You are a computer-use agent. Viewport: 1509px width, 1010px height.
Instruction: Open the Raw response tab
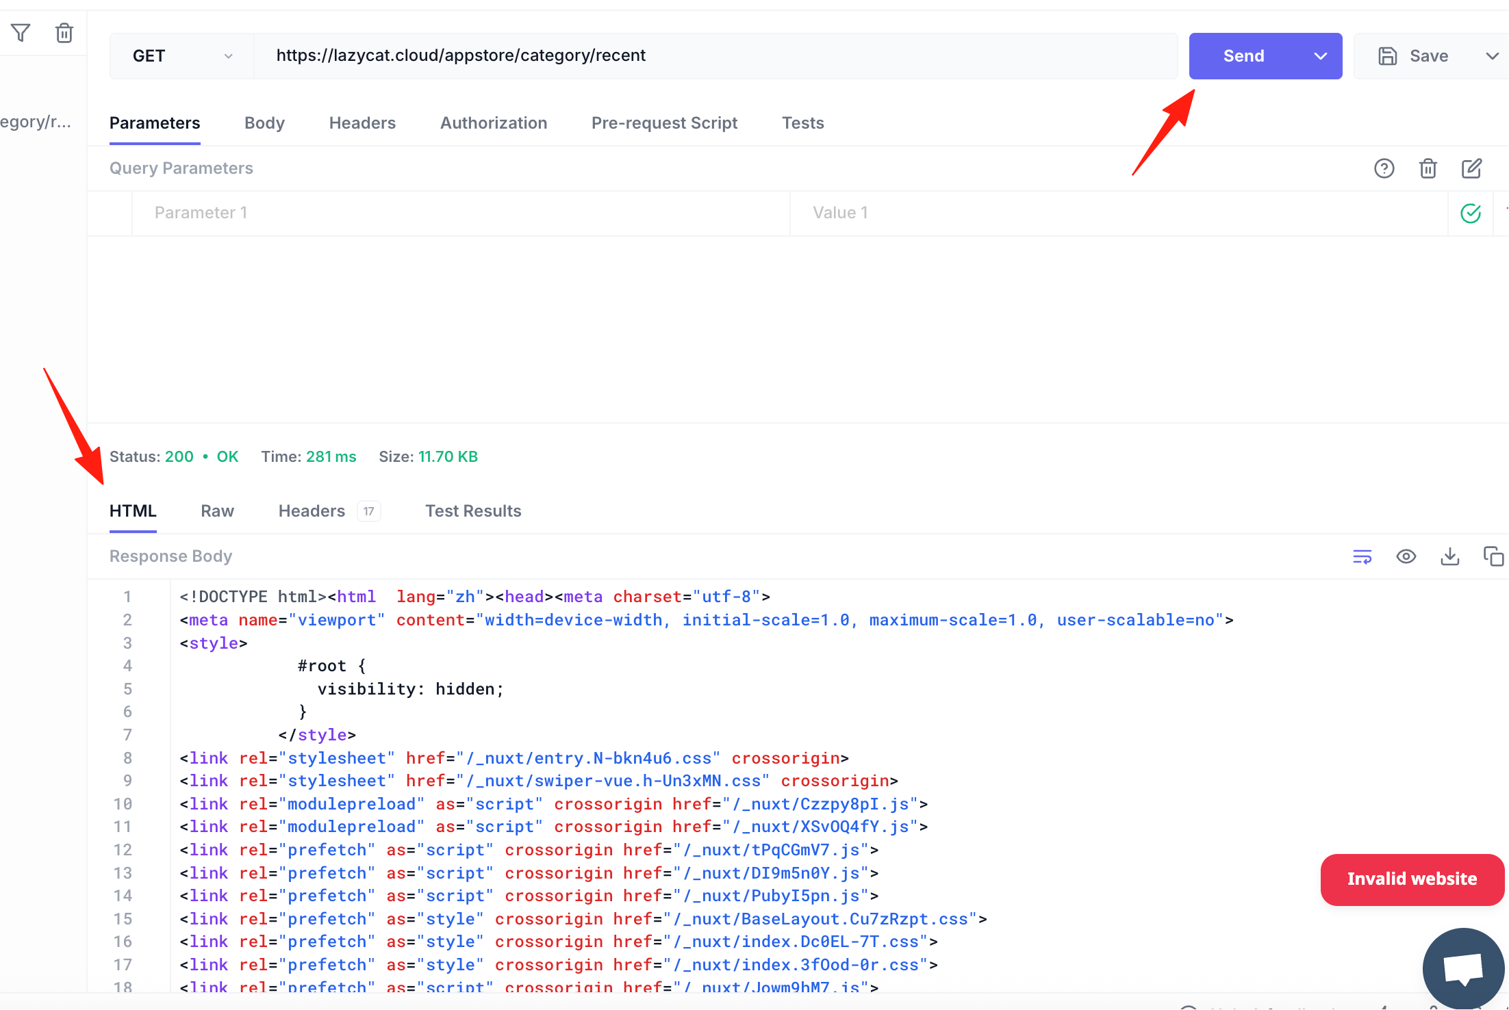(x=218, y=511)
